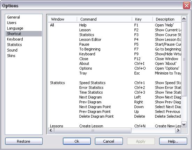Select the Error Statistics command
192x150 pixels.
(x=91, y=87)
